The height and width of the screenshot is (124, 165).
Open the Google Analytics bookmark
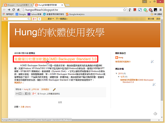point(75,14)
